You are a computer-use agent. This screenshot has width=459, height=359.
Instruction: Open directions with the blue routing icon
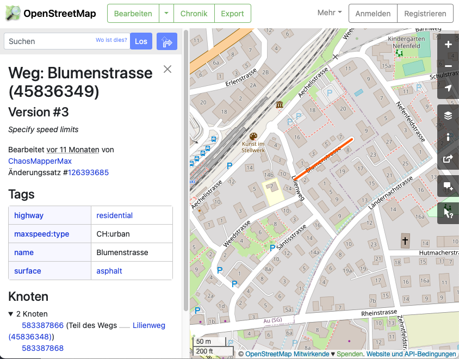[167, 41]
